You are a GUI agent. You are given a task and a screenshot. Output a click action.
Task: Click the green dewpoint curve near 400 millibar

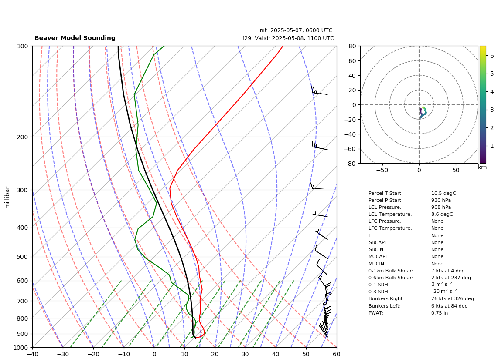[138, 228]
